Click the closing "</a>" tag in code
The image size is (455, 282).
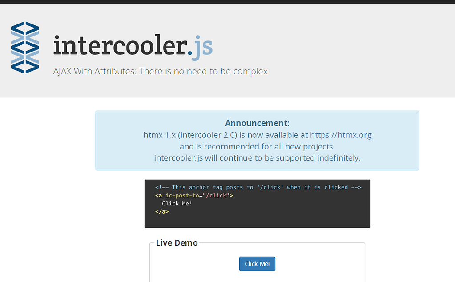pyautogui.click(x=162, y=212)
